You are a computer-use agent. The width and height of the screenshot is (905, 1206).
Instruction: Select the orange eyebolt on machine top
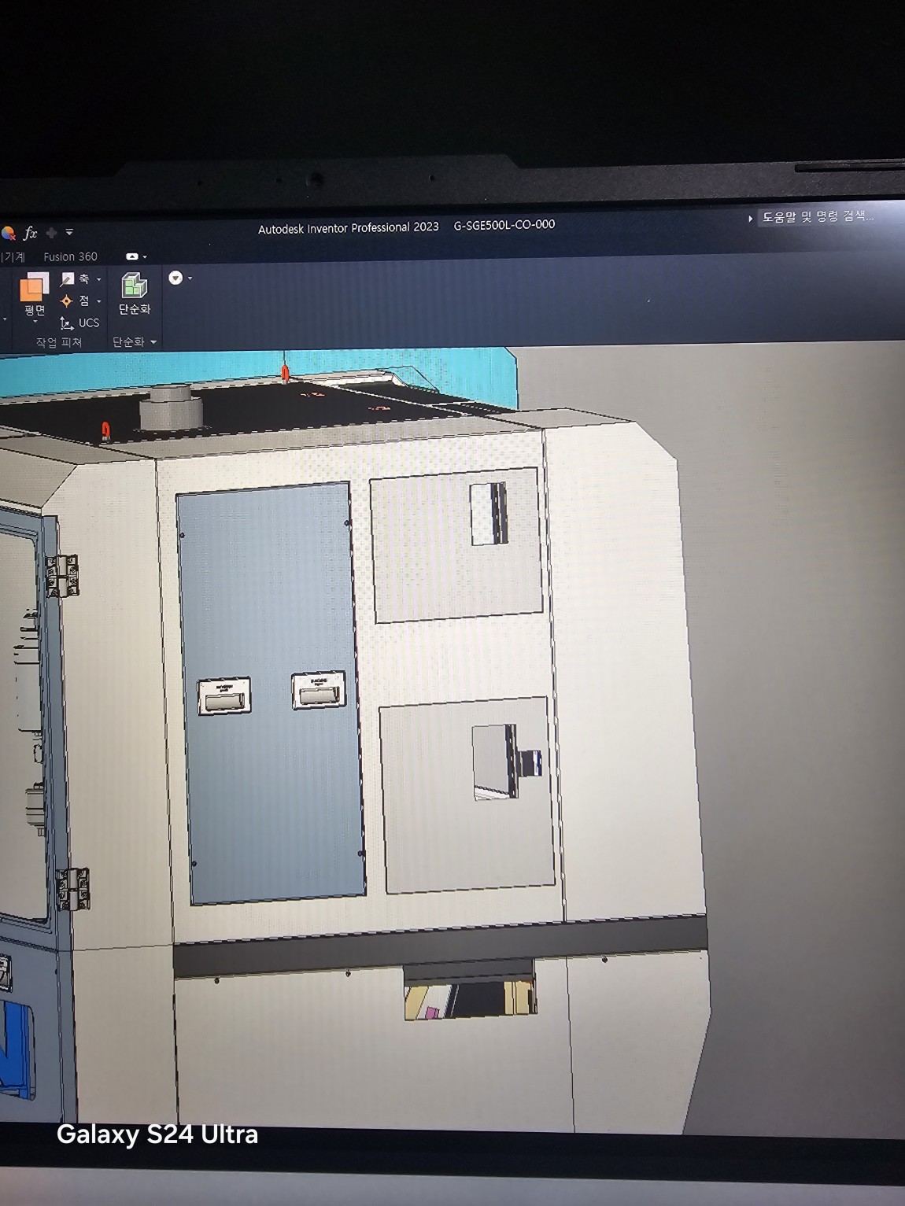point(105,430)
